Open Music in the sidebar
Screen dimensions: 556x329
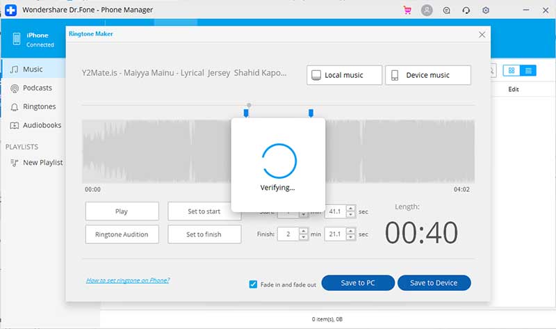(x=33, y=69)
